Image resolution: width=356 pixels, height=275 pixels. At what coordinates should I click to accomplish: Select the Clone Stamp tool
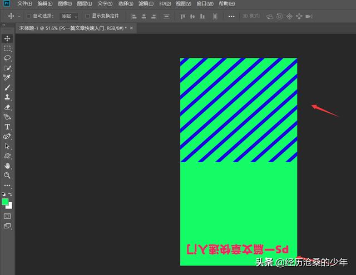coord(7,97)
